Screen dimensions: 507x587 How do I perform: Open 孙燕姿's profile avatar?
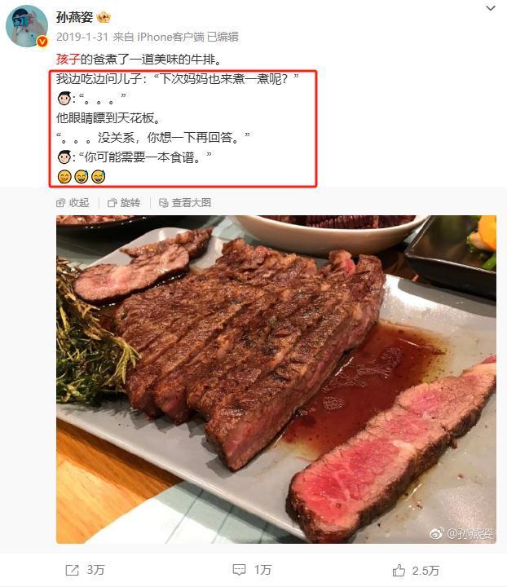27,26
